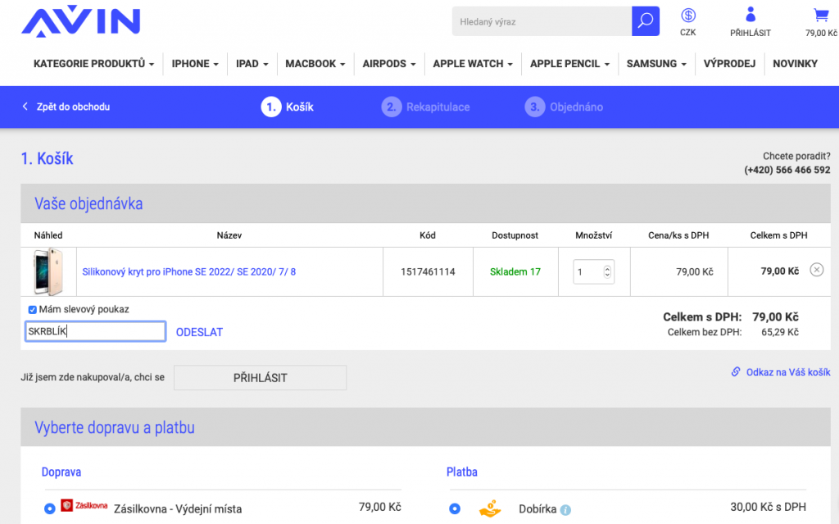Expand the MacBook menu

click(315, 64)
